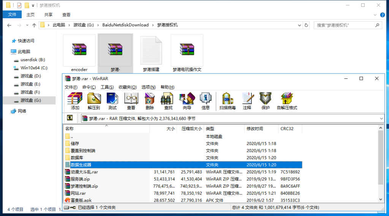Select the 网站.rar file in the list
Image resolution: width=389 pixels, height=216 pixels.
point(78,193)
